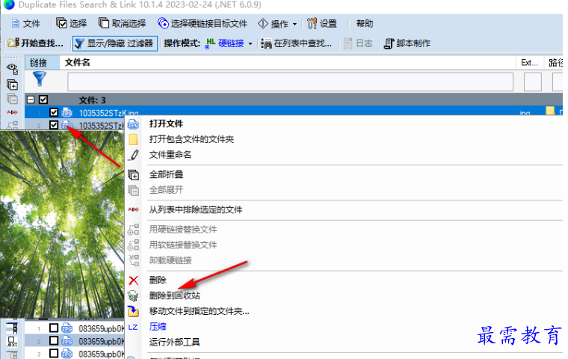The width and height of the screenshot is (568, 359).
Task: Click 选择硬链接目标文件 button
Action: point(203,24)
